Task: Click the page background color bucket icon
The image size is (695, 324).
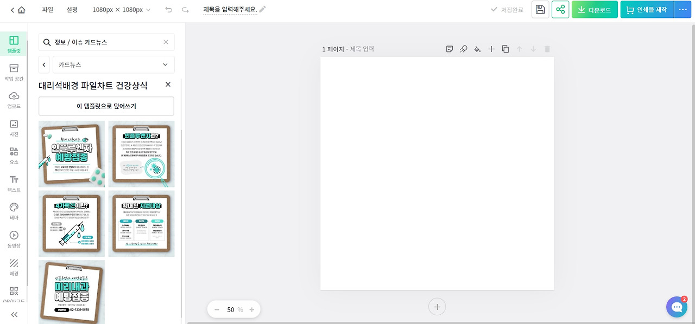Action: tap(477, 49)
